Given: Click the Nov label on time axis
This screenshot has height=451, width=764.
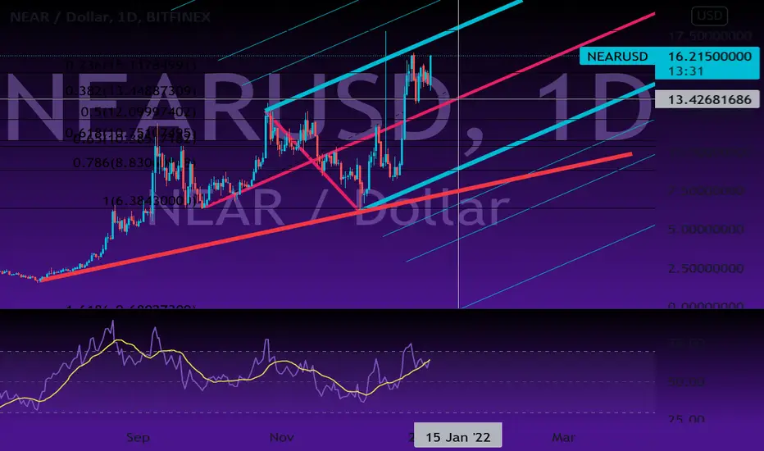Looking at the screenshot, I should pos(282,437).
